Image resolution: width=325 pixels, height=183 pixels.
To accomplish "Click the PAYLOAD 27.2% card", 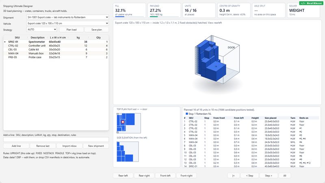I will click(x=164, y=11).
